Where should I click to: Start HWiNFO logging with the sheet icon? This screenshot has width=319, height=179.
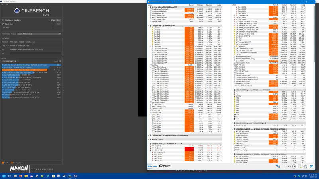point(300,166)
